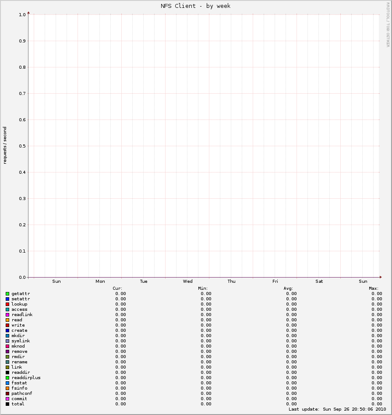This screenshot has height=415, width=392.
Task: Click the symlink legend swatch
Action: (x=7, y=341)
